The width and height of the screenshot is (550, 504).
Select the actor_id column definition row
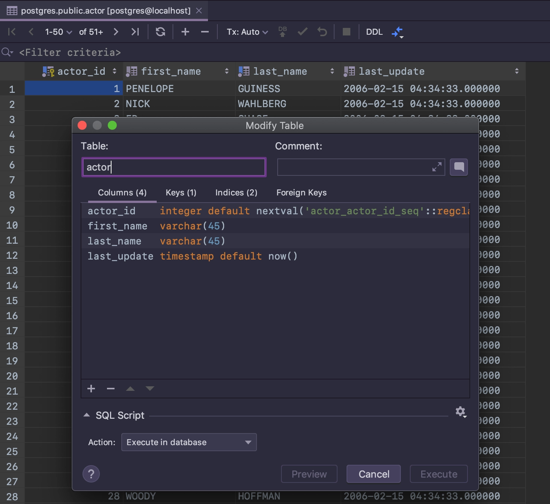click(x=275, y=211)
